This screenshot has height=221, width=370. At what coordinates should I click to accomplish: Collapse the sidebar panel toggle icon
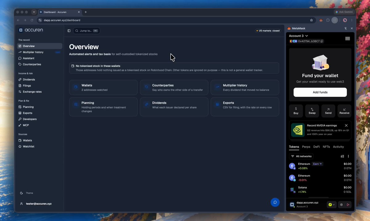pyautogui.click(x=69, y=31)
